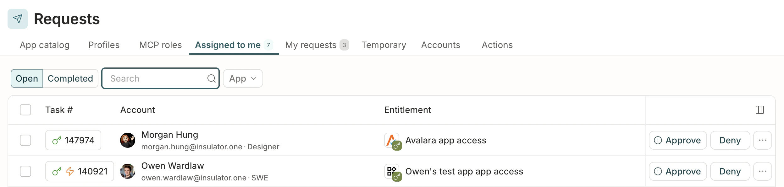Deny Owen Wardlaw's access request
This screenshot has height=187, width=784.
coord(730,171)
